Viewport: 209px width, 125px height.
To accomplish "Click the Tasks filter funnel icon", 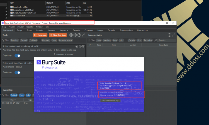I will coord(3,40).
